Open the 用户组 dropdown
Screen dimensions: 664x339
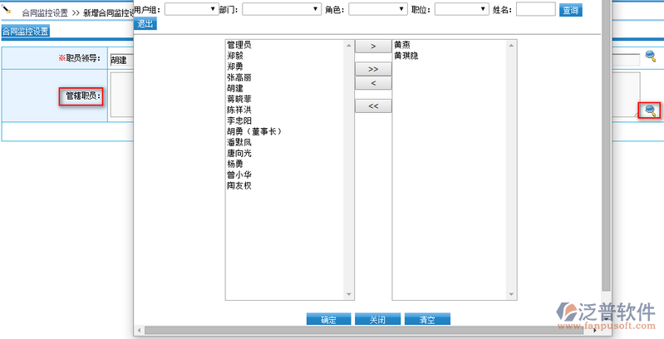(191, 9)
